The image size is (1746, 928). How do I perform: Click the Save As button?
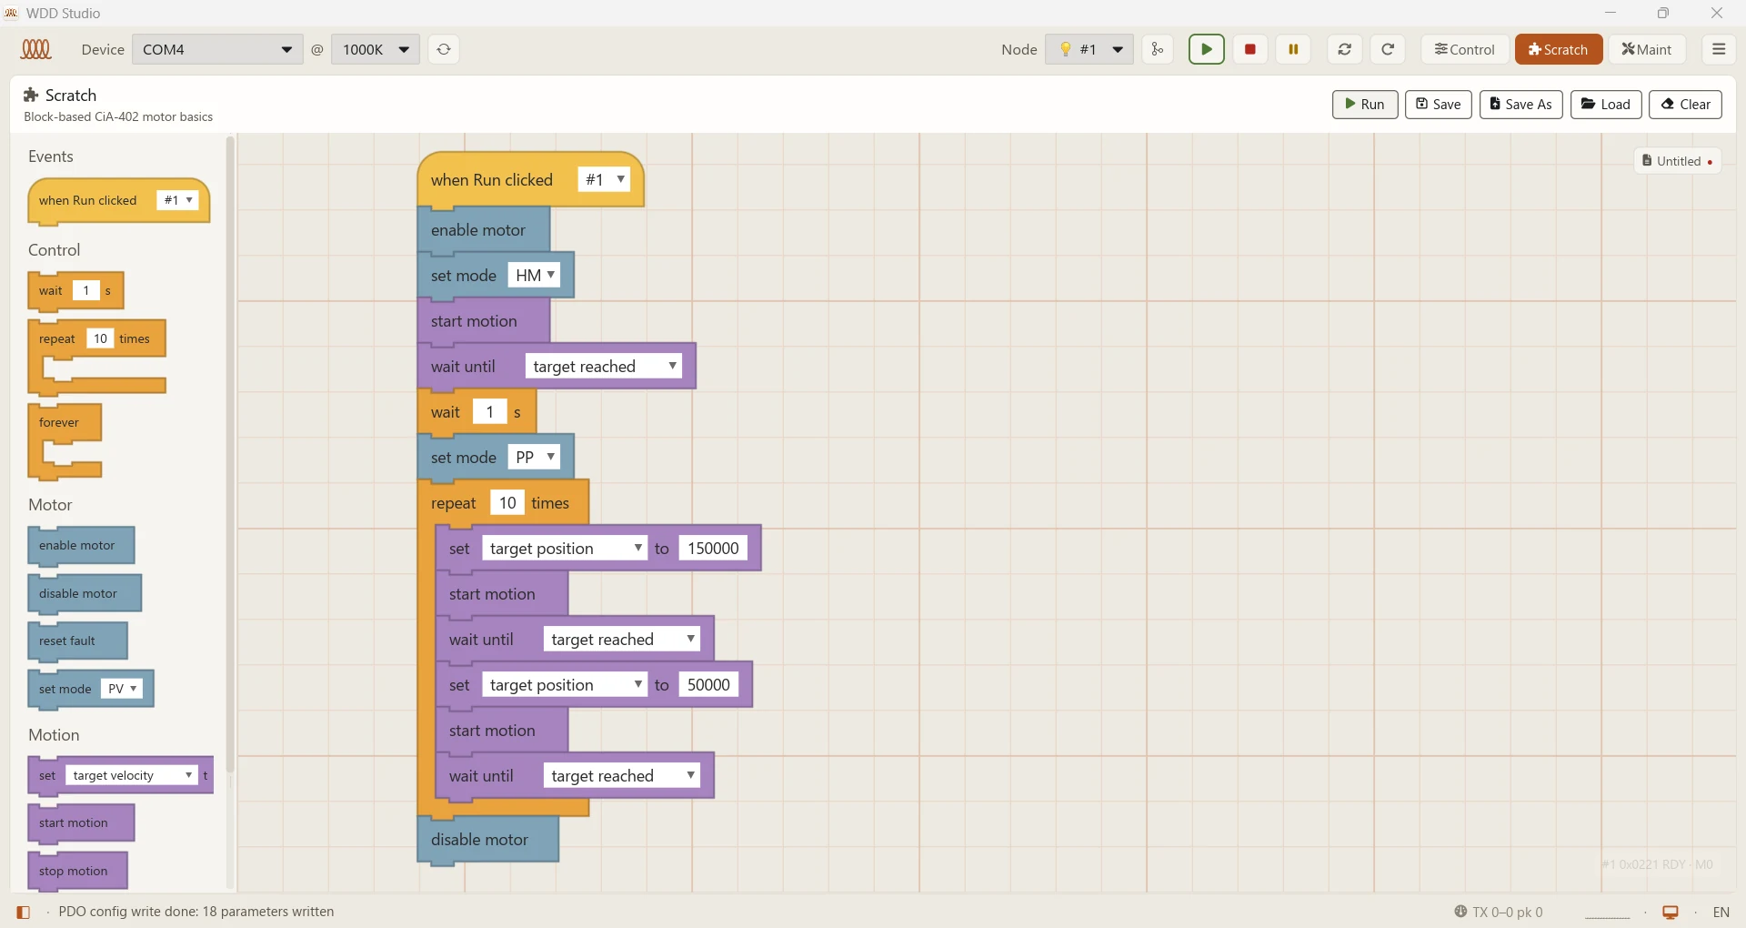(x=1521, y=105)
